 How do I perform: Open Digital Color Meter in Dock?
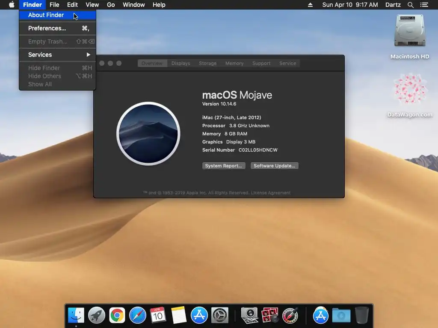pos(290,315)
